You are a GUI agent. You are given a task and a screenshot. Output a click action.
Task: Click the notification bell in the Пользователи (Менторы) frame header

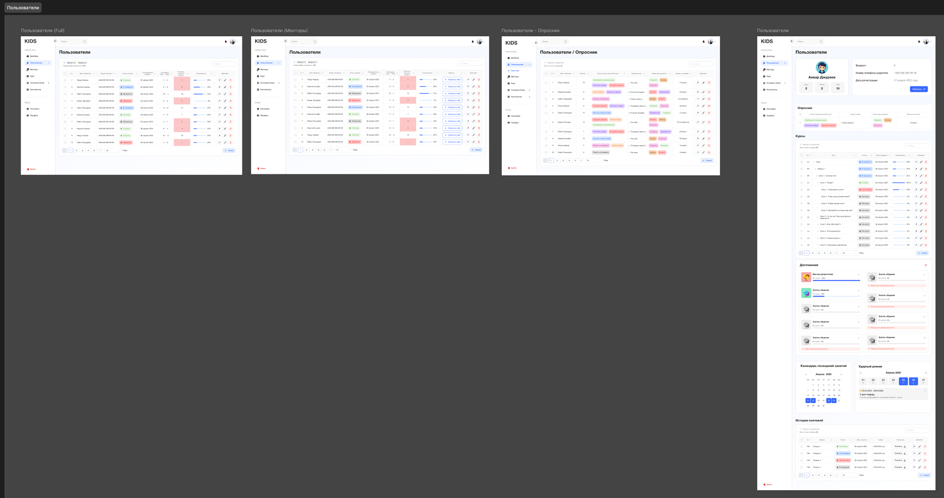tap(473, 41)
